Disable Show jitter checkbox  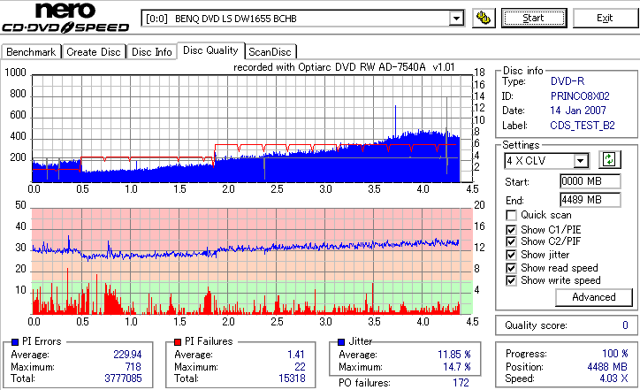511,256
